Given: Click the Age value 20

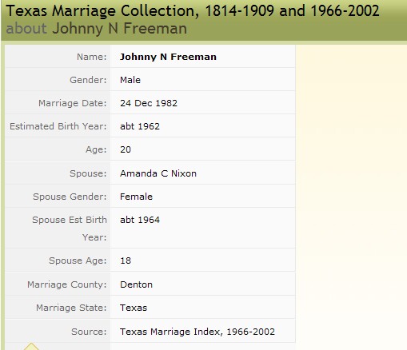Looking at the screenshot, I should click(126, 149).
